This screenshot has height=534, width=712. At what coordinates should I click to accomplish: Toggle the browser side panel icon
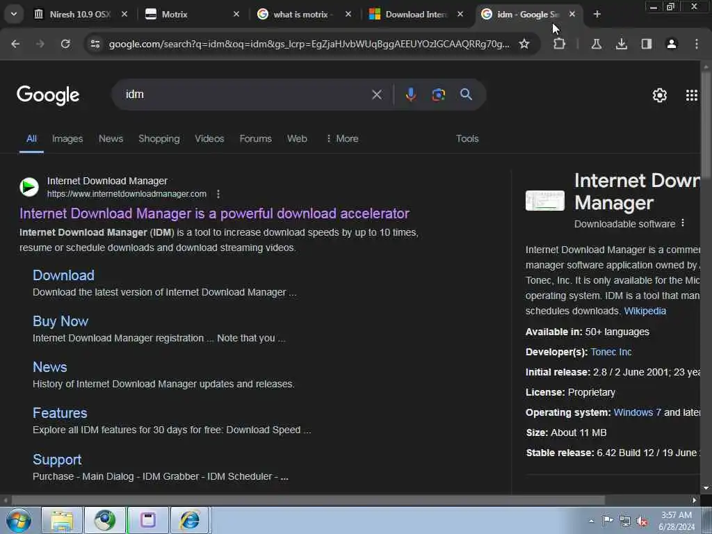(x=646, y=44)
